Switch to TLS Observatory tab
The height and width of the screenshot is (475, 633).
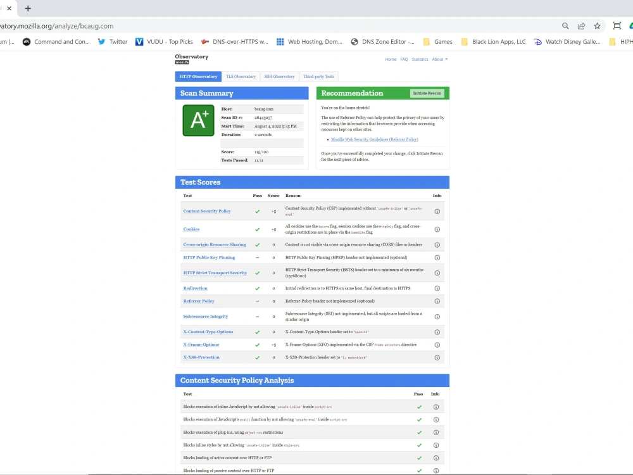click(241, 77)
